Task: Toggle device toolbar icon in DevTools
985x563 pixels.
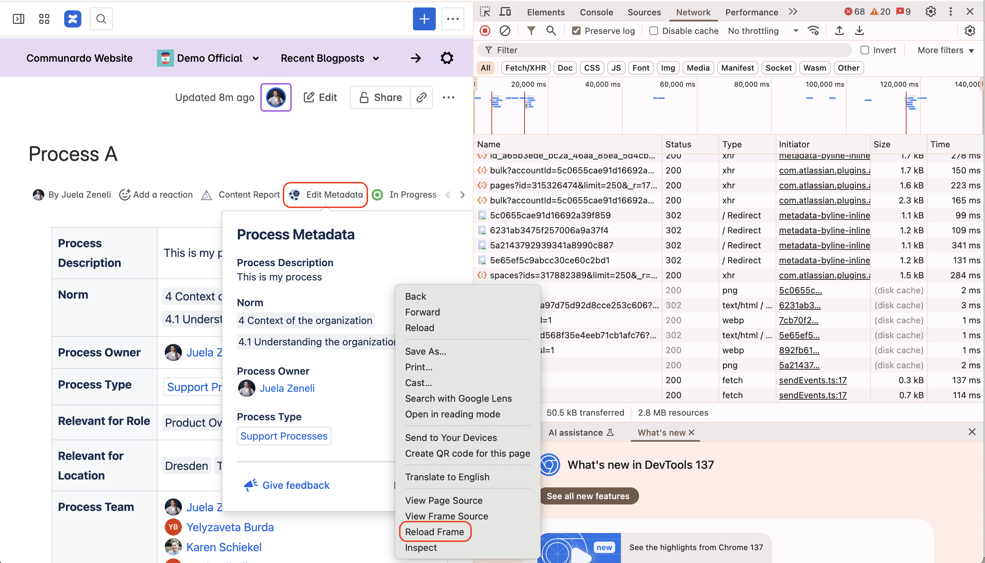Action: click(x=505, y=12)
